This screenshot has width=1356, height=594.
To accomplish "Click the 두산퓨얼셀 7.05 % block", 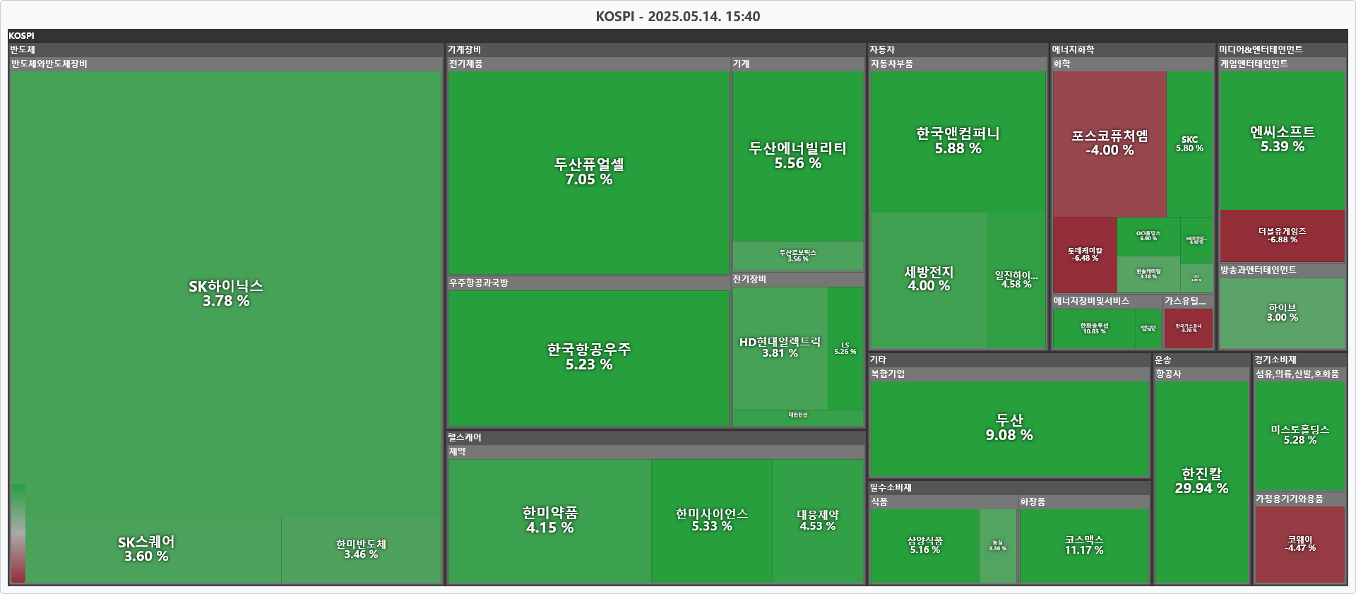I will click(x=589, y=172).
